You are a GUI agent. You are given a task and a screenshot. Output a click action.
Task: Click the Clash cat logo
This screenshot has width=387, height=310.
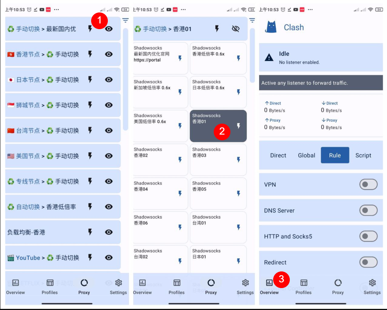click(x=270, y=27)
